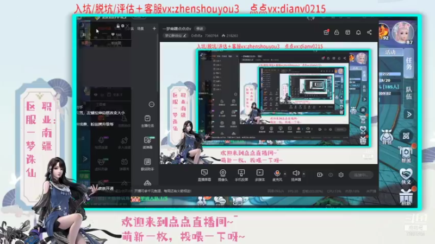Open the game's Quests (任务) tab

click(x=409, y=63)
